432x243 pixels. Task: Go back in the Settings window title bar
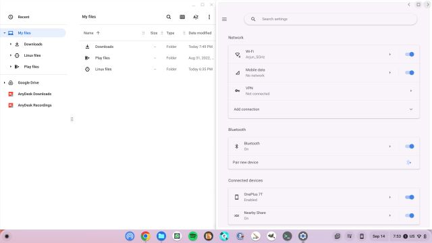(409, 5)
